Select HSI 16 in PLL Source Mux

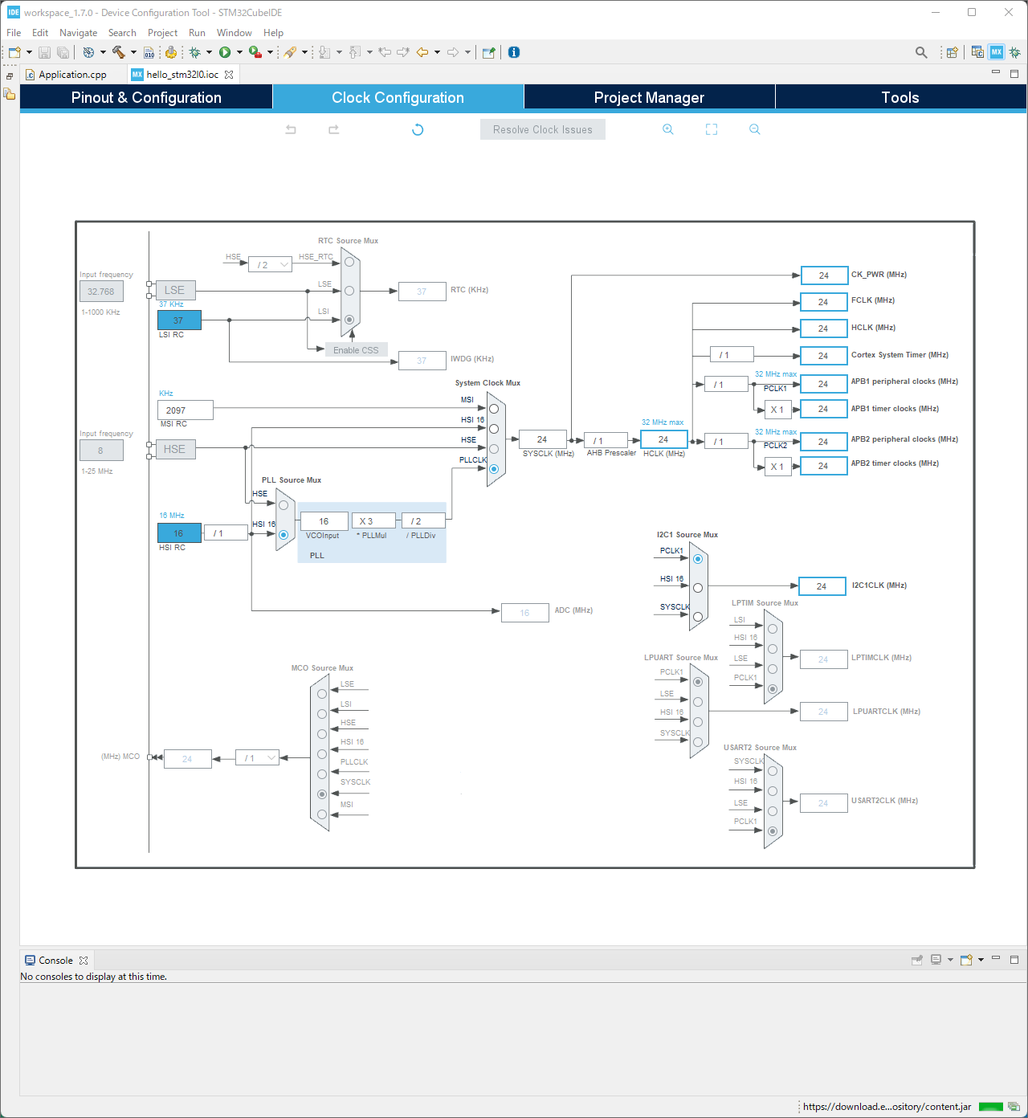click(x=284, y=535)
